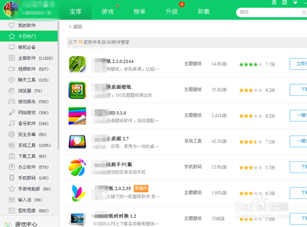Open 装机必备 monitor category
307x227 pixels.
(x=29, y=47)
